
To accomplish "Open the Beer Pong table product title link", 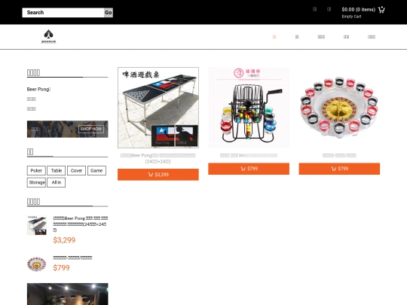I will coord(158,158).
